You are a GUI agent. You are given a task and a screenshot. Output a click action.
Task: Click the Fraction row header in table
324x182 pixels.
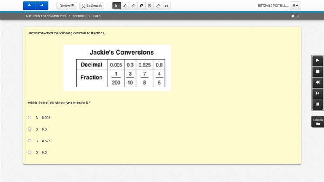click(92, 78)
